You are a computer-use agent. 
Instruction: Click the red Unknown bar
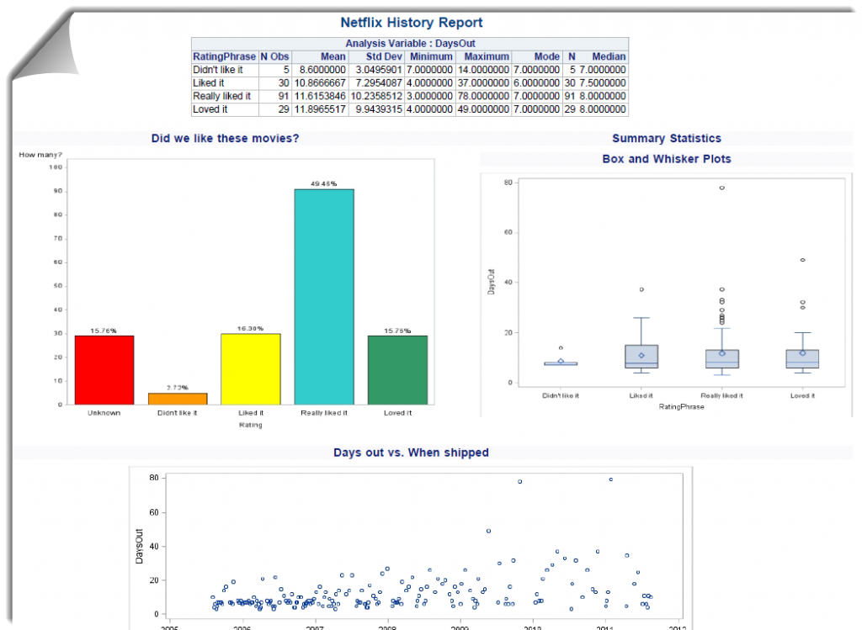click(x=104, y=370)
